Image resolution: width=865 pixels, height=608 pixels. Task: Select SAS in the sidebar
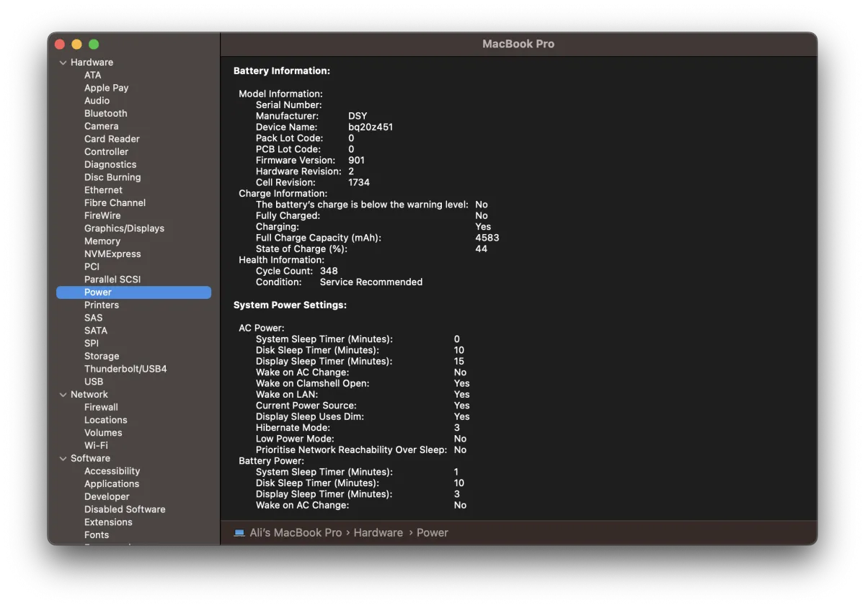[93, 318]
